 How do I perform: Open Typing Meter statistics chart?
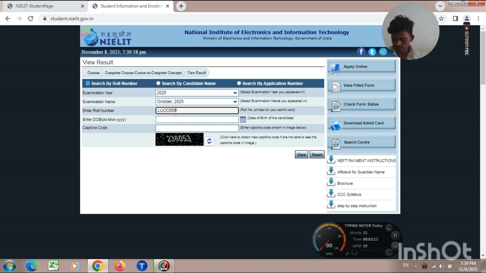(x=395, y=246)
